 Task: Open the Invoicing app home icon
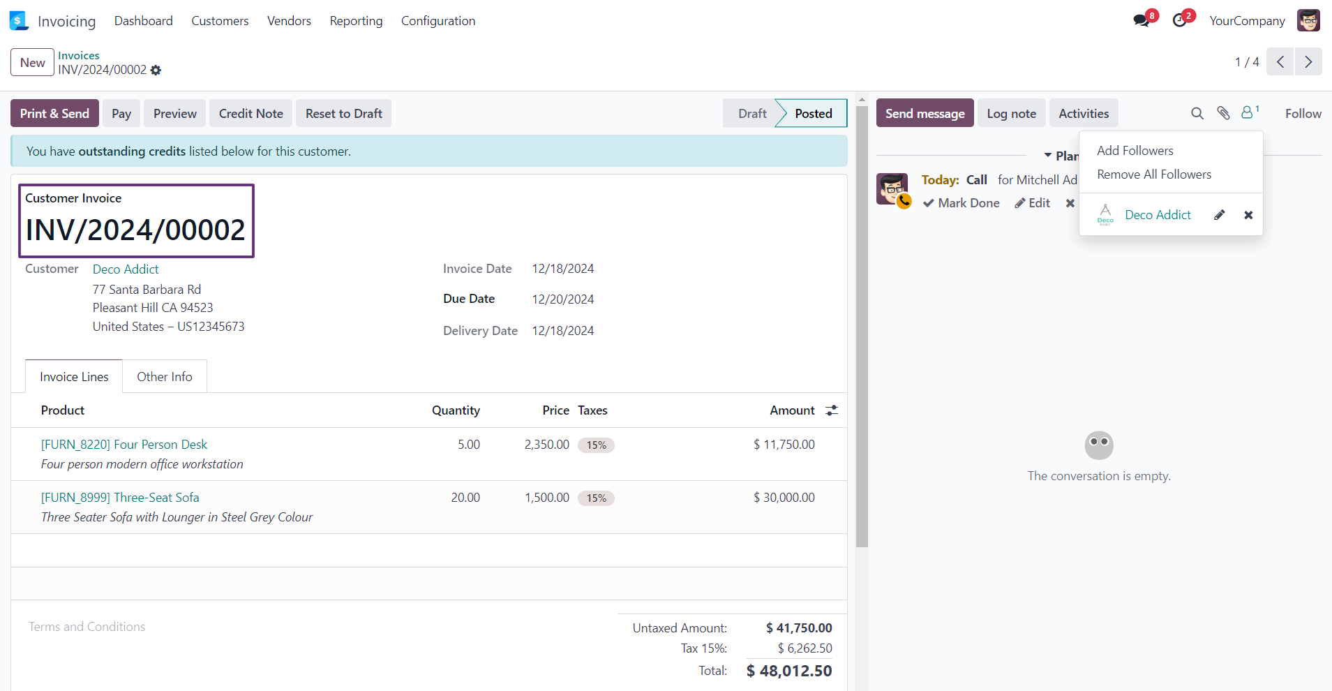pyautogui.click(x=19, y=21)
